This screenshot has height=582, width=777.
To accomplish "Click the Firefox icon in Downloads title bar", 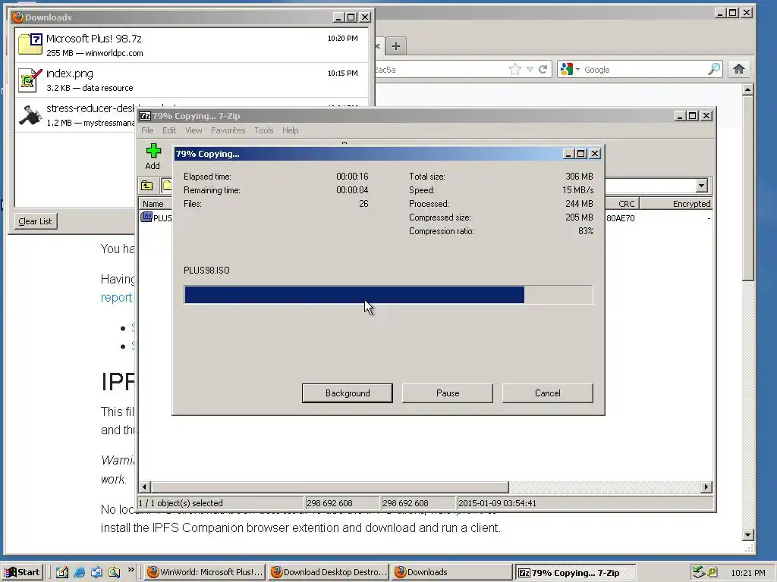I will coord(18,17).
